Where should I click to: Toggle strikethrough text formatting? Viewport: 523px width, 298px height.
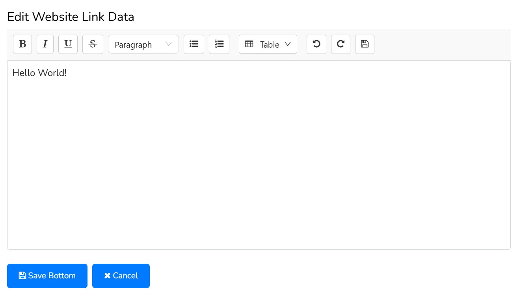[x=93, y=44]
